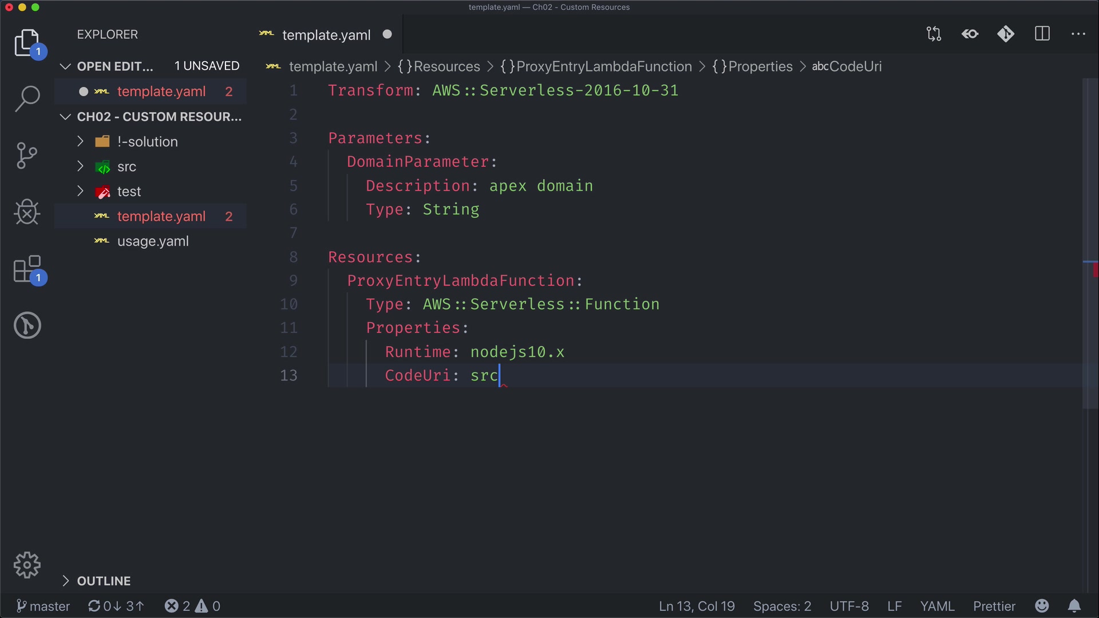The height and width of the screenshot is (618, 1099).
Task: Expand the OUTLINE section
Action: click(x=104, y=581)
